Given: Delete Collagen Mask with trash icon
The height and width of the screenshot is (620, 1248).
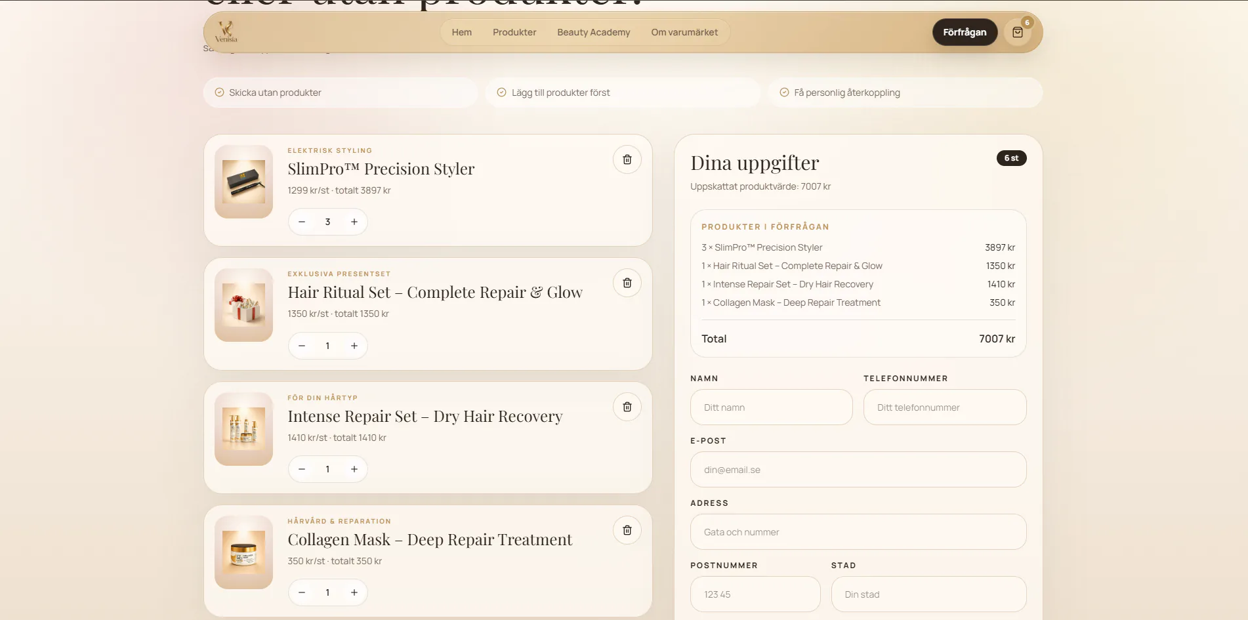Looking at the screenshot, I should [x=627, y=530].
